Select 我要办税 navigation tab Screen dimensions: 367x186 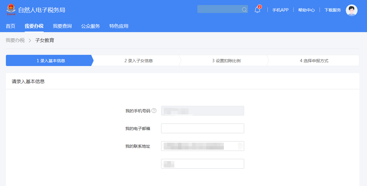click(x=34, y=26)
